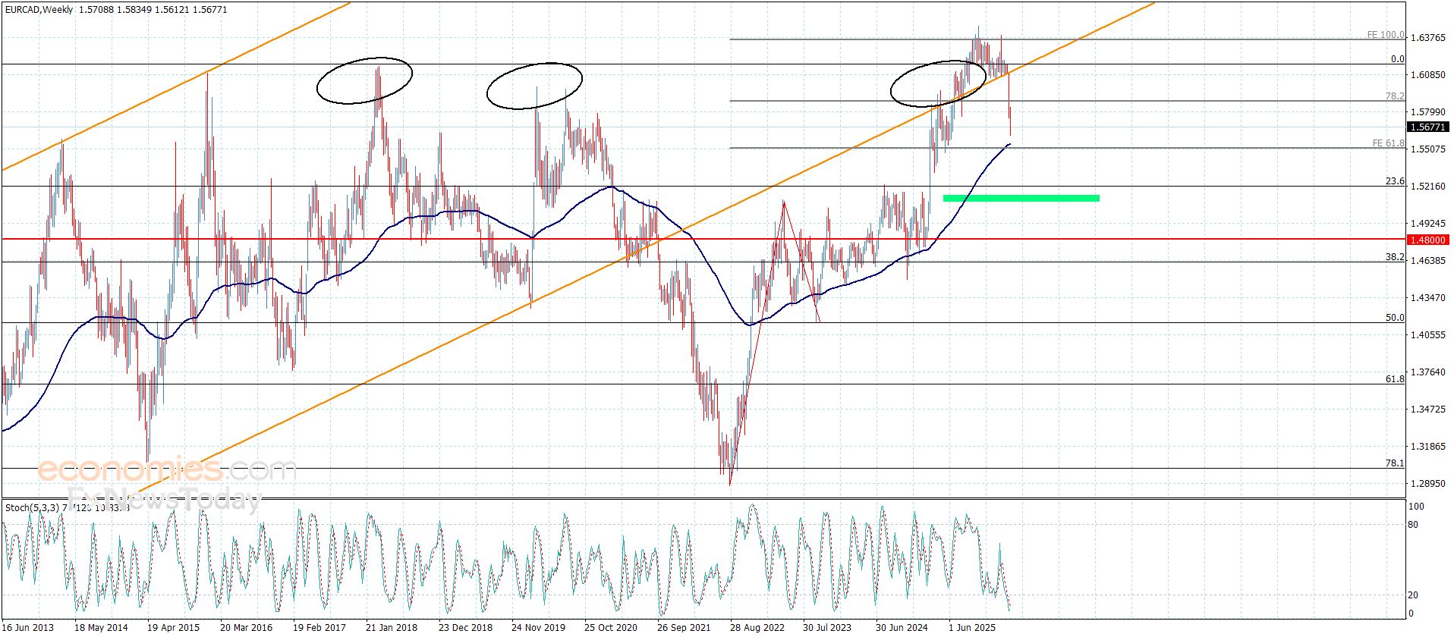Viewport: 1454px width, 637px height.
Task: Select the FE 61.8 Fibonacci expansion label
Action: [1389, 143]
